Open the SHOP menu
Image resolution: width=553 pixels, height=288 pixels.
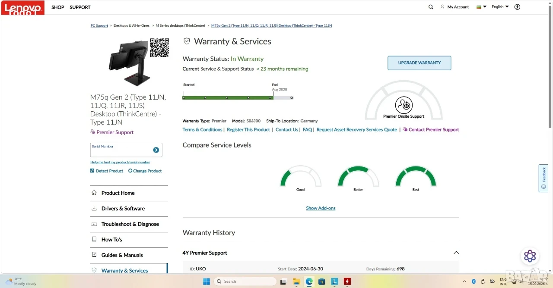point(58,7)
